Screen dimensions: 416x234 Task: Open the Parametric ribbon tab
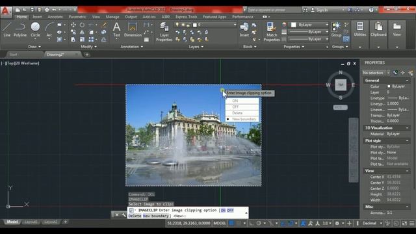pyautogui.click(x=77, y=17)
